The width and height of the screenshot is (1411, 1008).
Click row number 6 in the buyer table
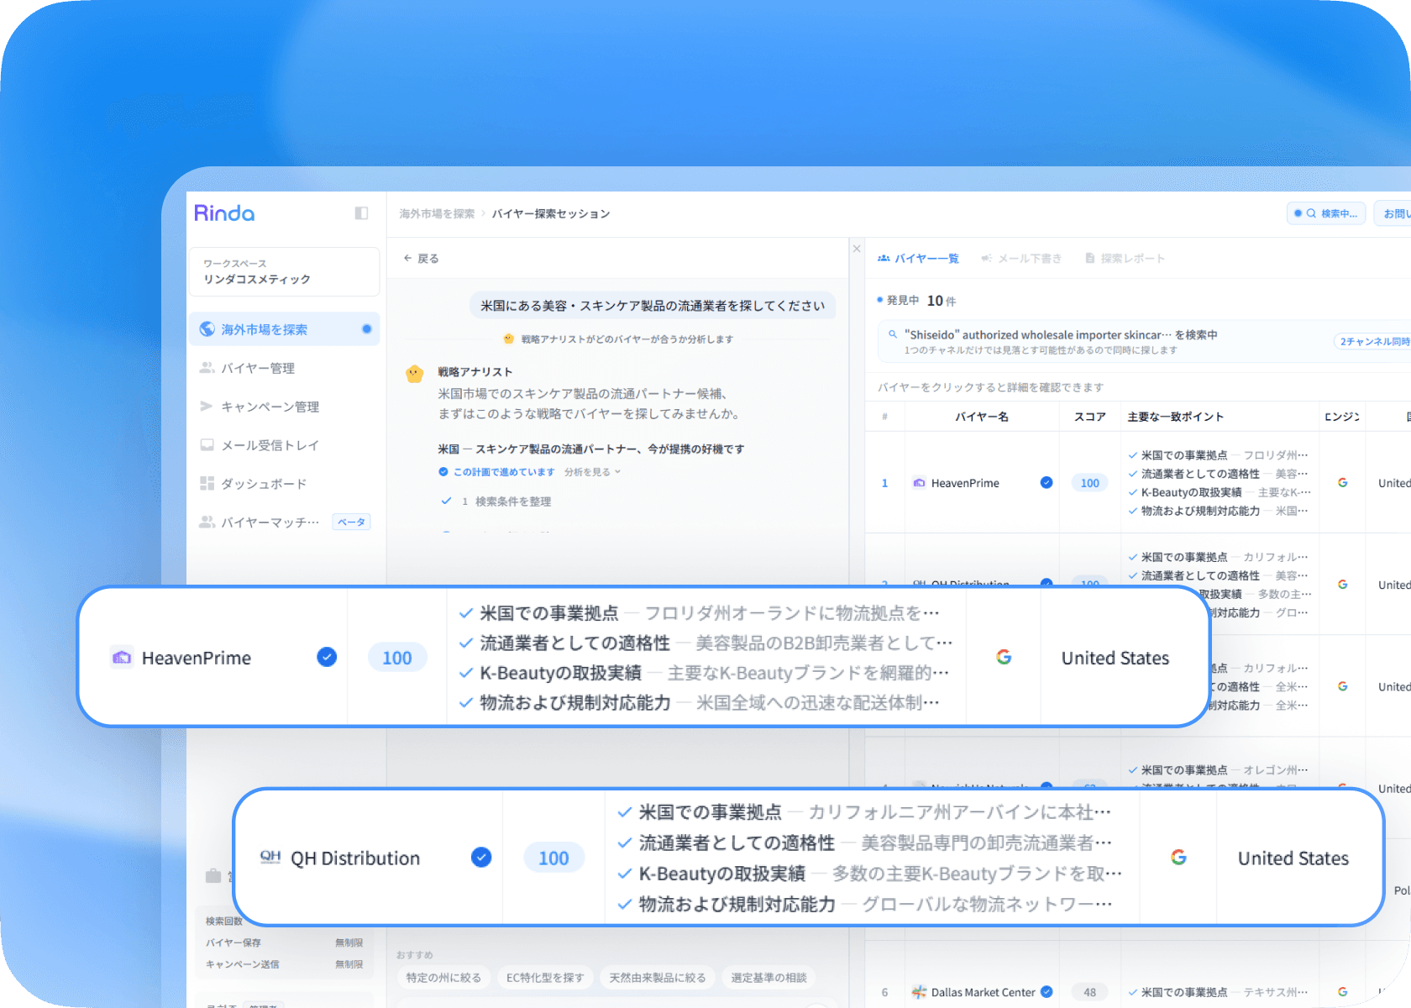(x=884, y=992)
